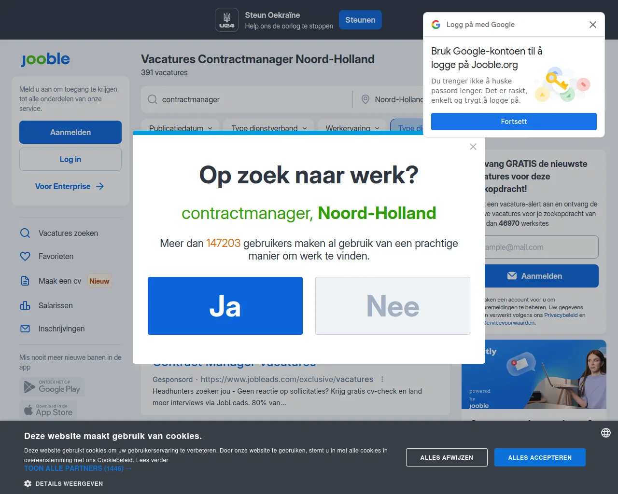This screenshot has width=618, height=494.
Task: Expand DETAILS WEERGEVEN cookie settings
Action: (63, 483)
